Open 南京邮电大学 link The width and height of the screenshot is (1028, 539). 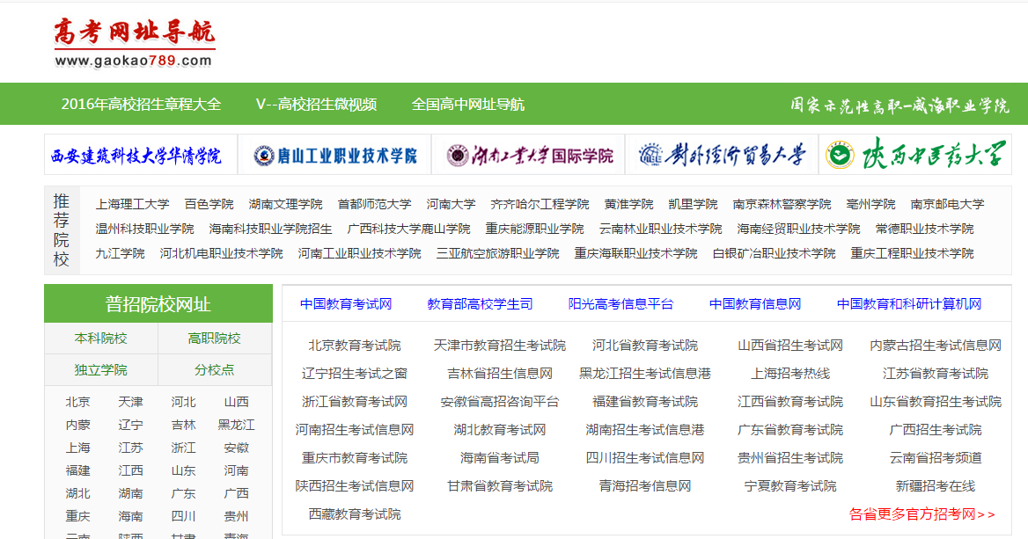pos(947,204)
